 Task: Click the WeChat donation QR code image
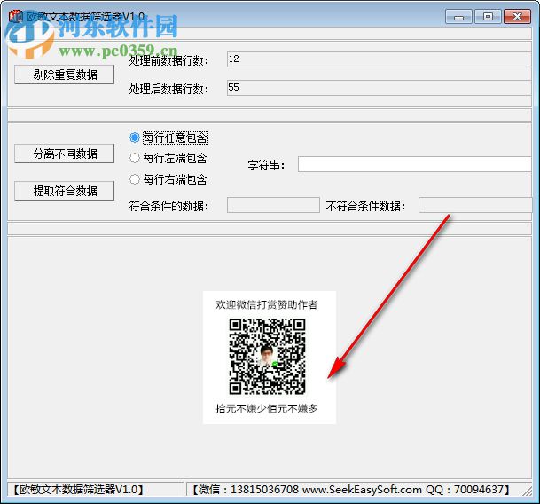267,357
